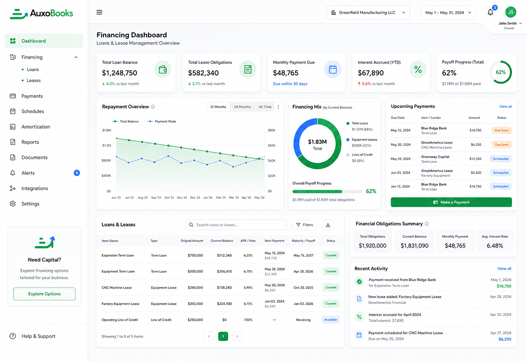The height and width of the screenshot is (361, 526).
Task: Click the Monthly Payment Due calendar icon
Action: 333,69
